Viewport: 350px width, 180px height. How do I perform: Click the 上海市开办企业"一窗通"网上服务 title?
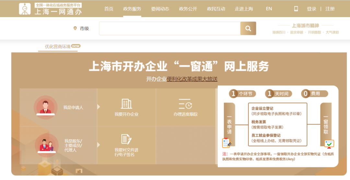click(179, 66)
